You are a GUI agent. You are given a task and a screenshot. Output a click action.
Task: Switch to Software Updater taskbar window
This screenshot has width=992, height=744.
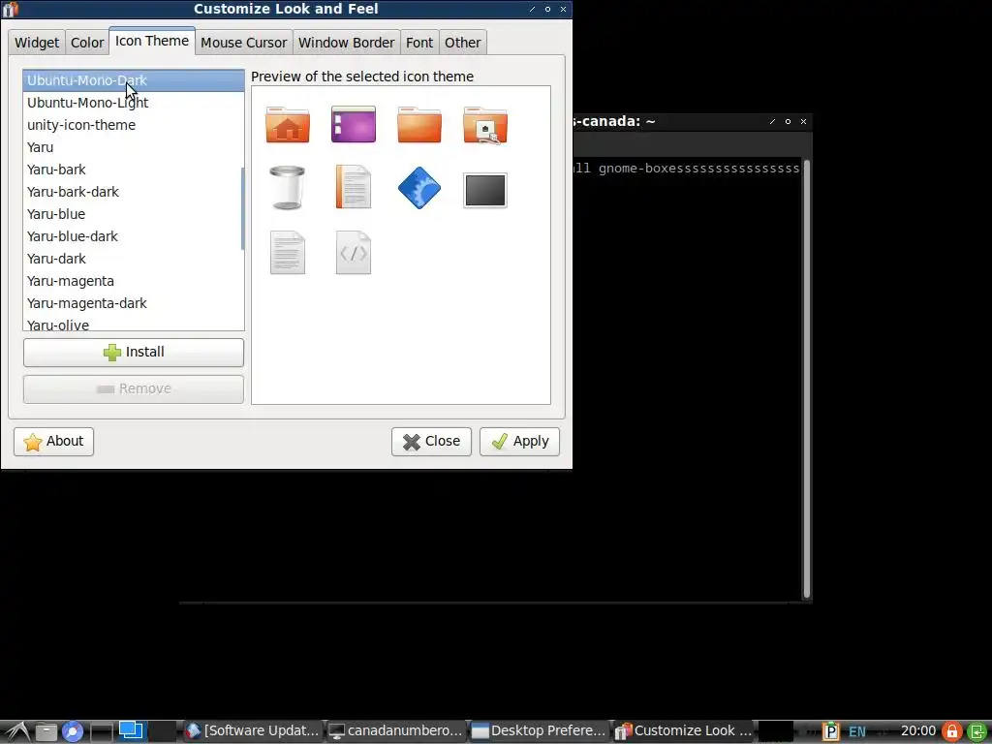[x=253, y=730]
